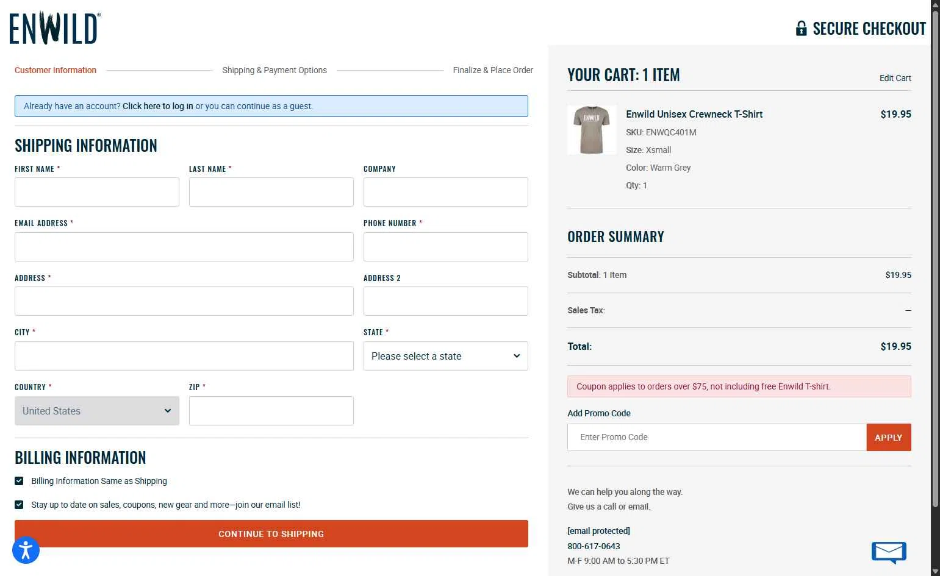This screenshot has width=940, height=576.
Task: Click the coupon applies notice text
Action: click(x=703, y=386)
